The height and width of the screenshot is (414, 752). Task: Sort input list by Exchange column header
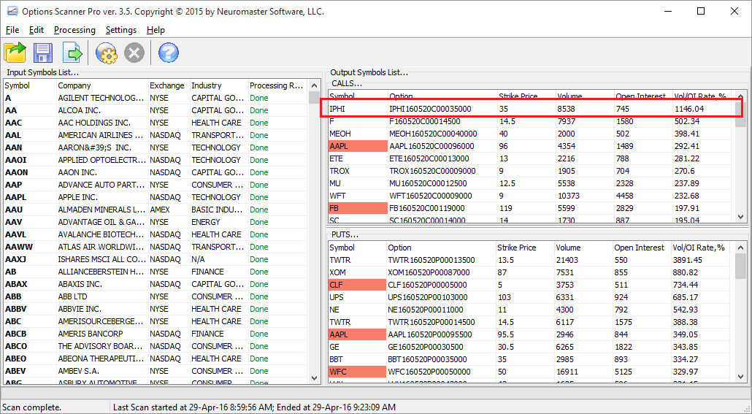[x=169, y=85]
